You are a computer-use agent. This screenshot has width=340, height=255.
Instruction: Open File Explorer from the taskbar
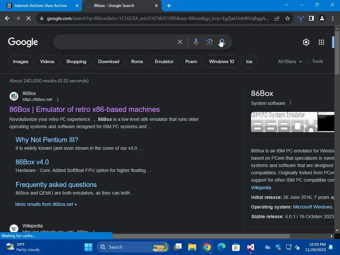tap(192, 247)
